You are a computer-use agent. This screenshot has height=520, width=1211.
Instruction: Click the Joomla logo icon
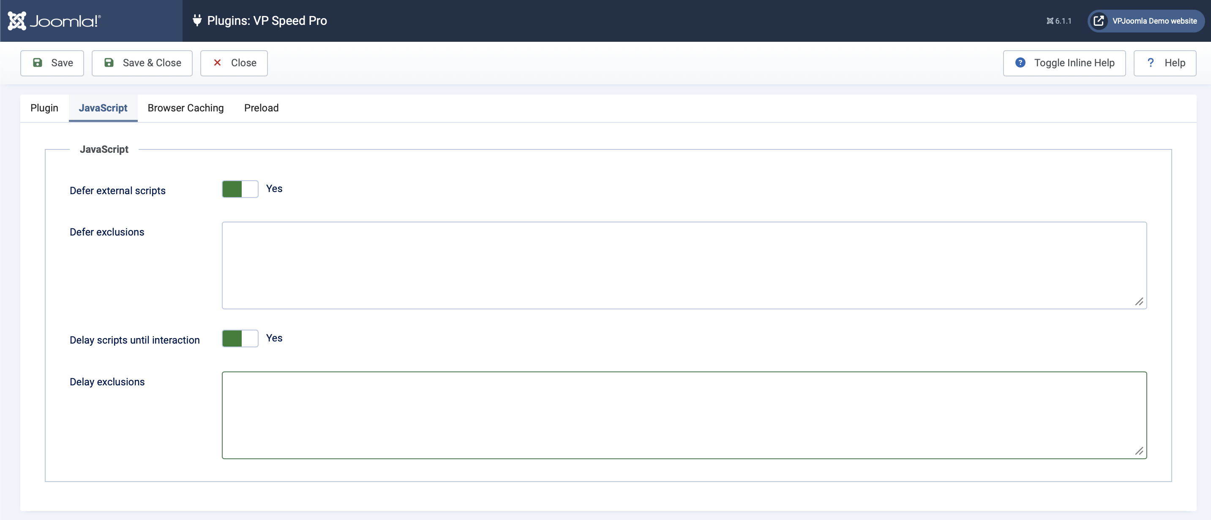click(17, 21)
